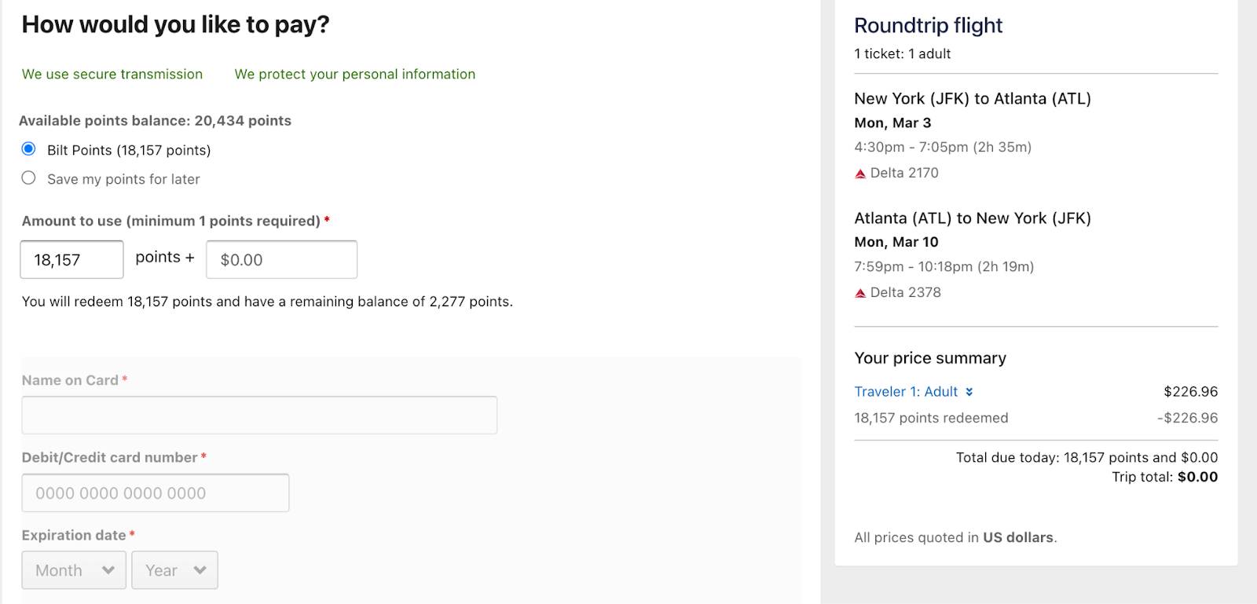Click the $0.00 cash amount field
The image size is (1257, 604).
[281, 260]
